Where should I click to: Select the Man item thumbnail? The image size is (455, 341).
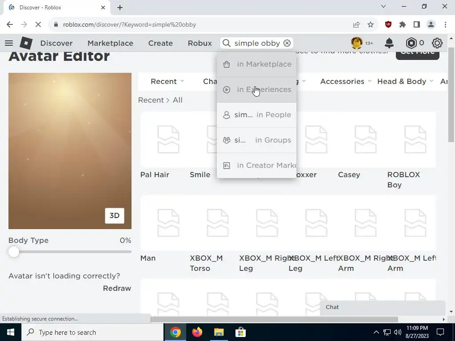point(168,223)
